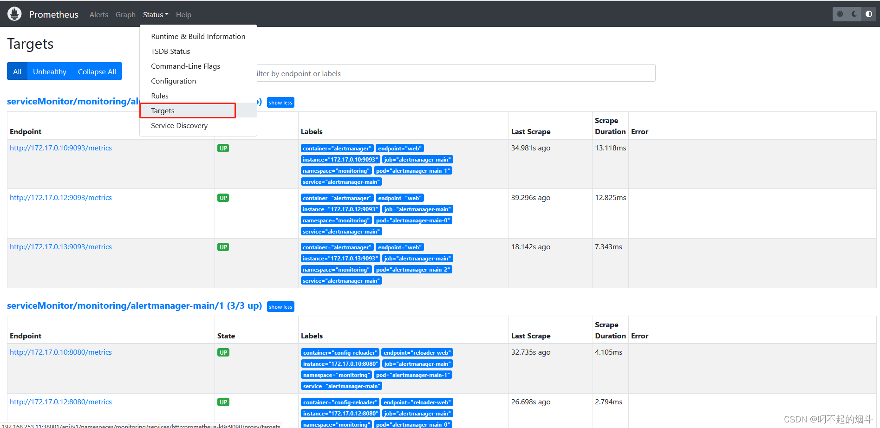
Task: Click label instance="172.17.0.10:8080"
Action: [x=340, y=363]
